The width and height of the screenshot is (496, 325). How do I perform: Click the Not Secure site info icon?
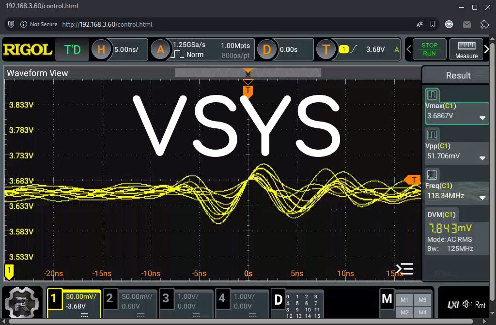tap(23, 24)
